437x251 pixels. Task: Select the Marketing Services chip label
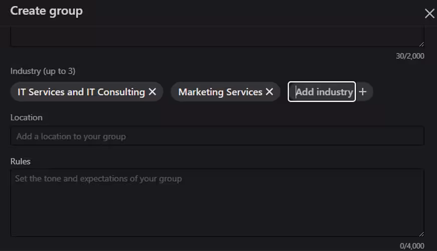(x=220, y=92)
